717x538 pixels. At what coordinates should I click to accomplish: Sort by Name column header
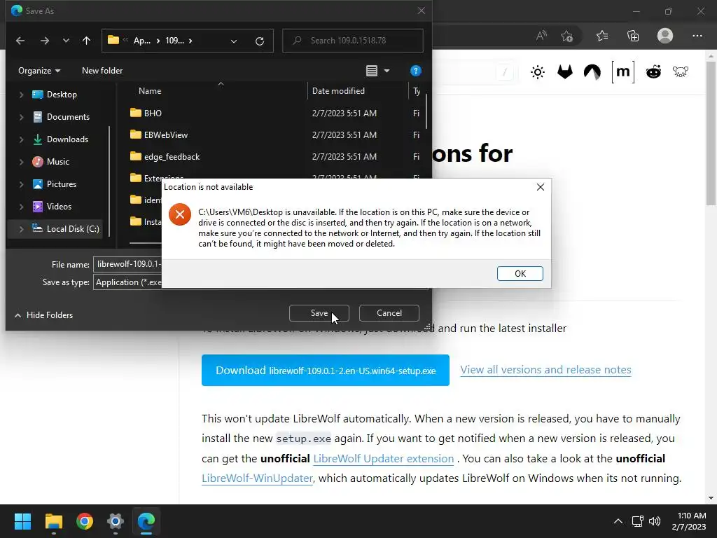(x=150, y=91)
